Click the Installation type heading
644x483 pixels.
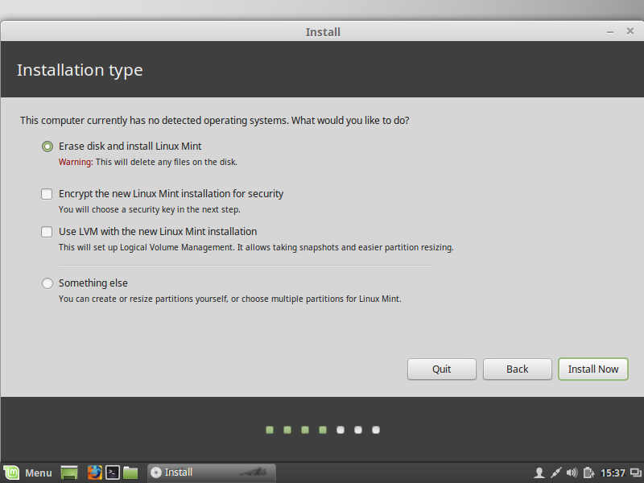pyautogui.click(x=80, y=70)
